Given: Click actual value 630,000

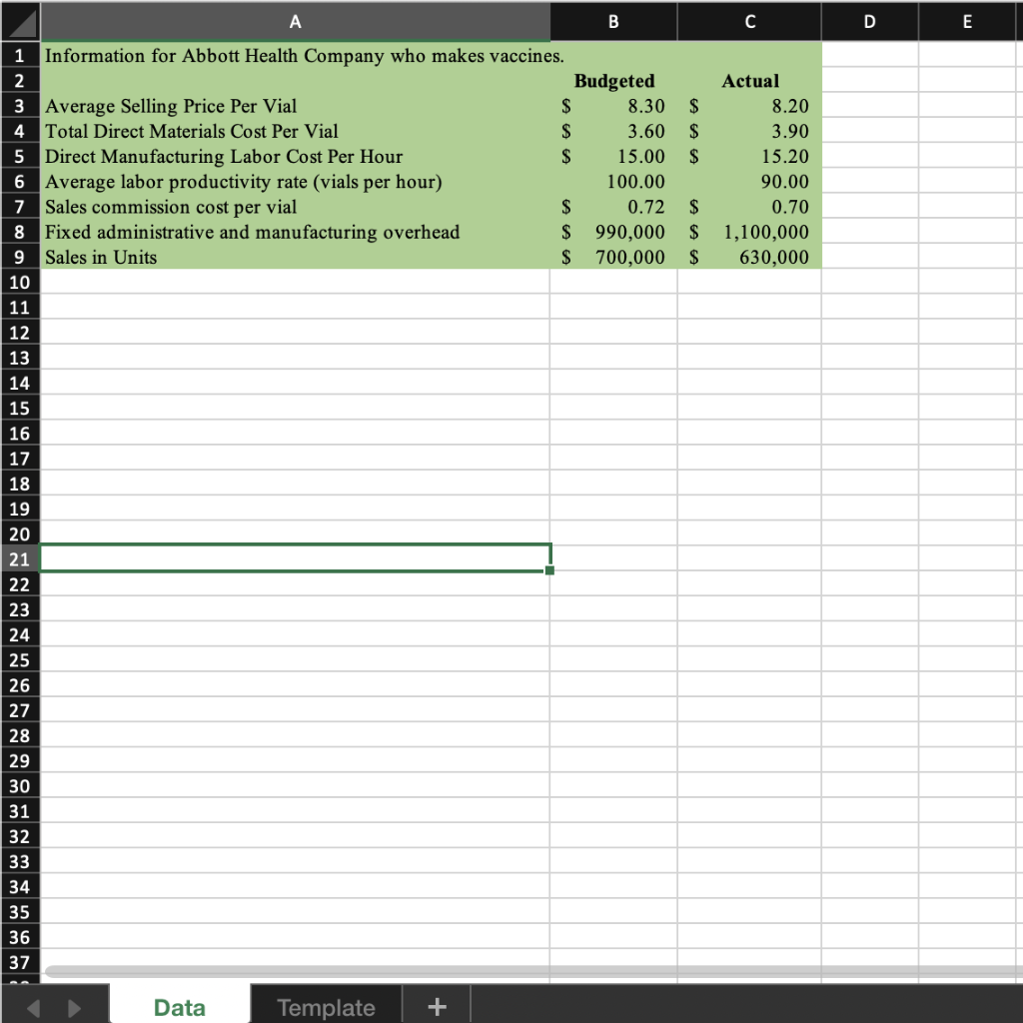Looking at the screenshot, I should (749, 257).
